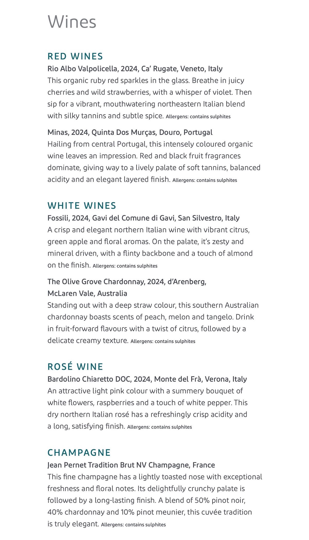Click the allergens note under Fossili description
Viewport: 309px width, 540px height.
pyautogui.click(x=125, y=266)
